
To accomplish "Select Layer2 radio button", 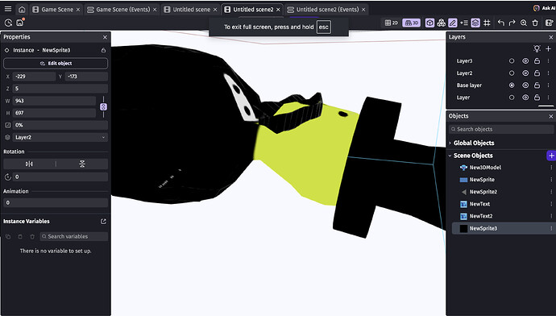I will click(512, 73).
